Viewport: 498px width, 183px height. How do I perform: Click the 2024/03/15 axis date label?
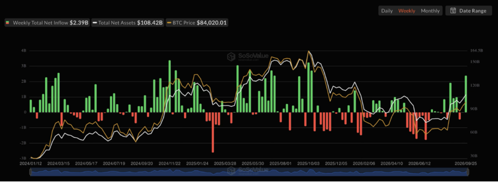[58, 164]
